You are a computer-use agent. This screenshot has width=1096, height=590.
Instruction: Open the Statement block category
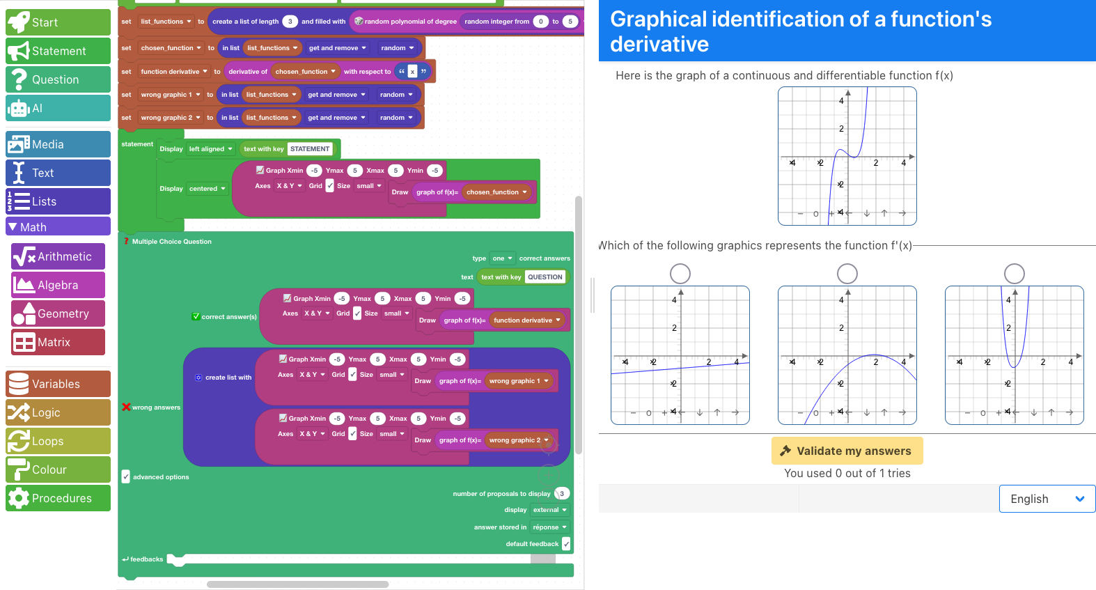58,51
